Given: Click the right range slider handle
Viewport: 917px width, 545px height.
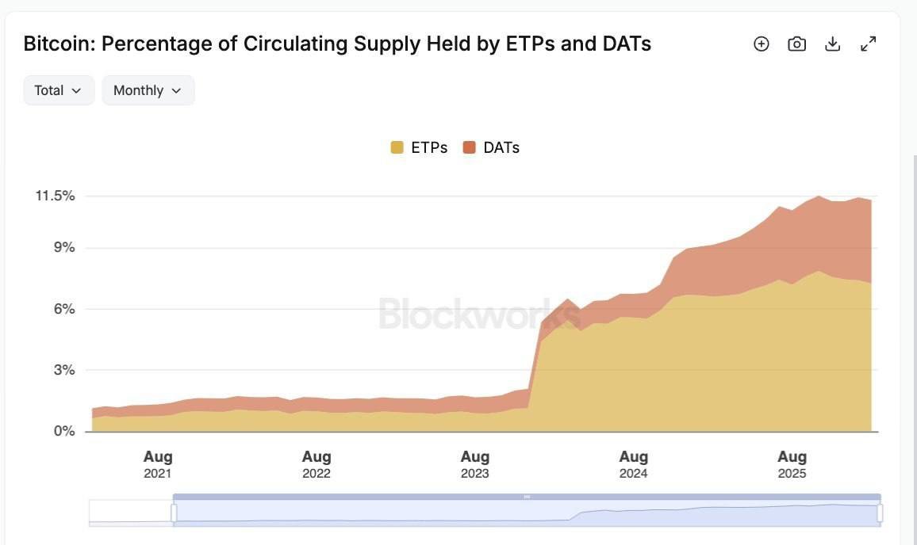Looking at the screenshot, I should 880,513.
